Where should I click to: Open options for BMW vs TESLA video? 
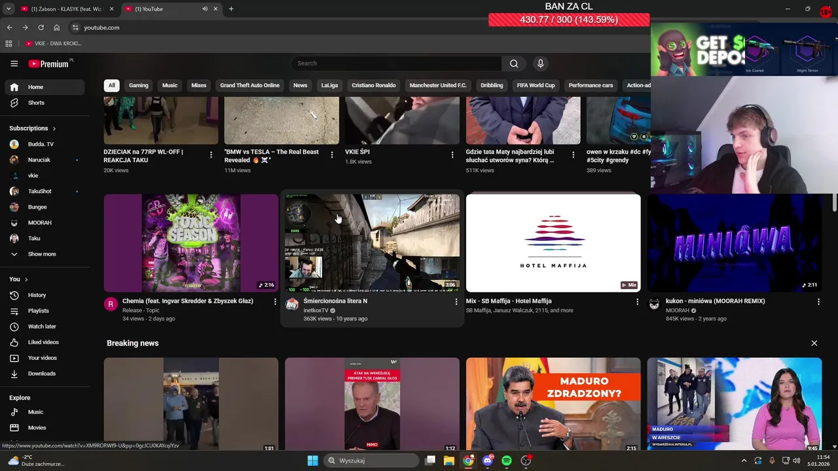(332, 155)
